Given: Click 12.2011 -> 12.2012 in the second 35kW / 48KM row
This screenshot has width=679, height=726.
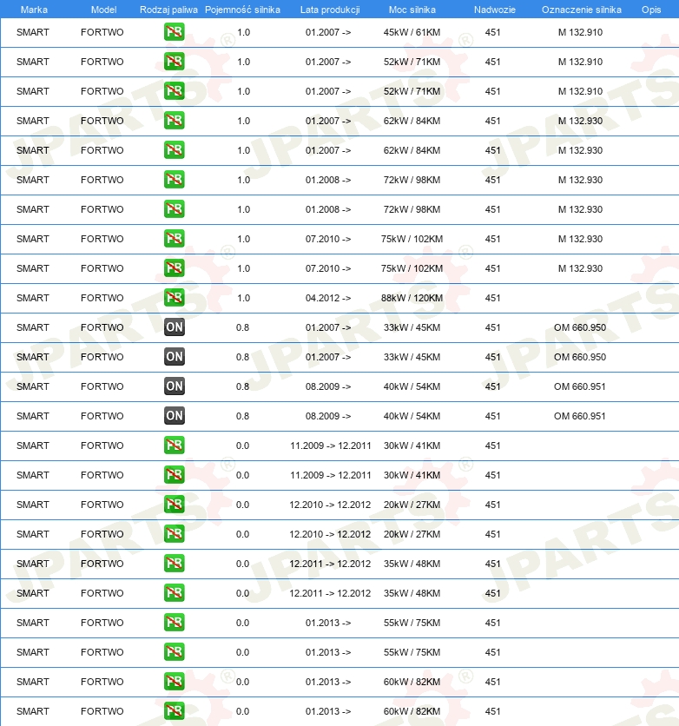Looking at the screenshot, I should [x=330, y=592].
